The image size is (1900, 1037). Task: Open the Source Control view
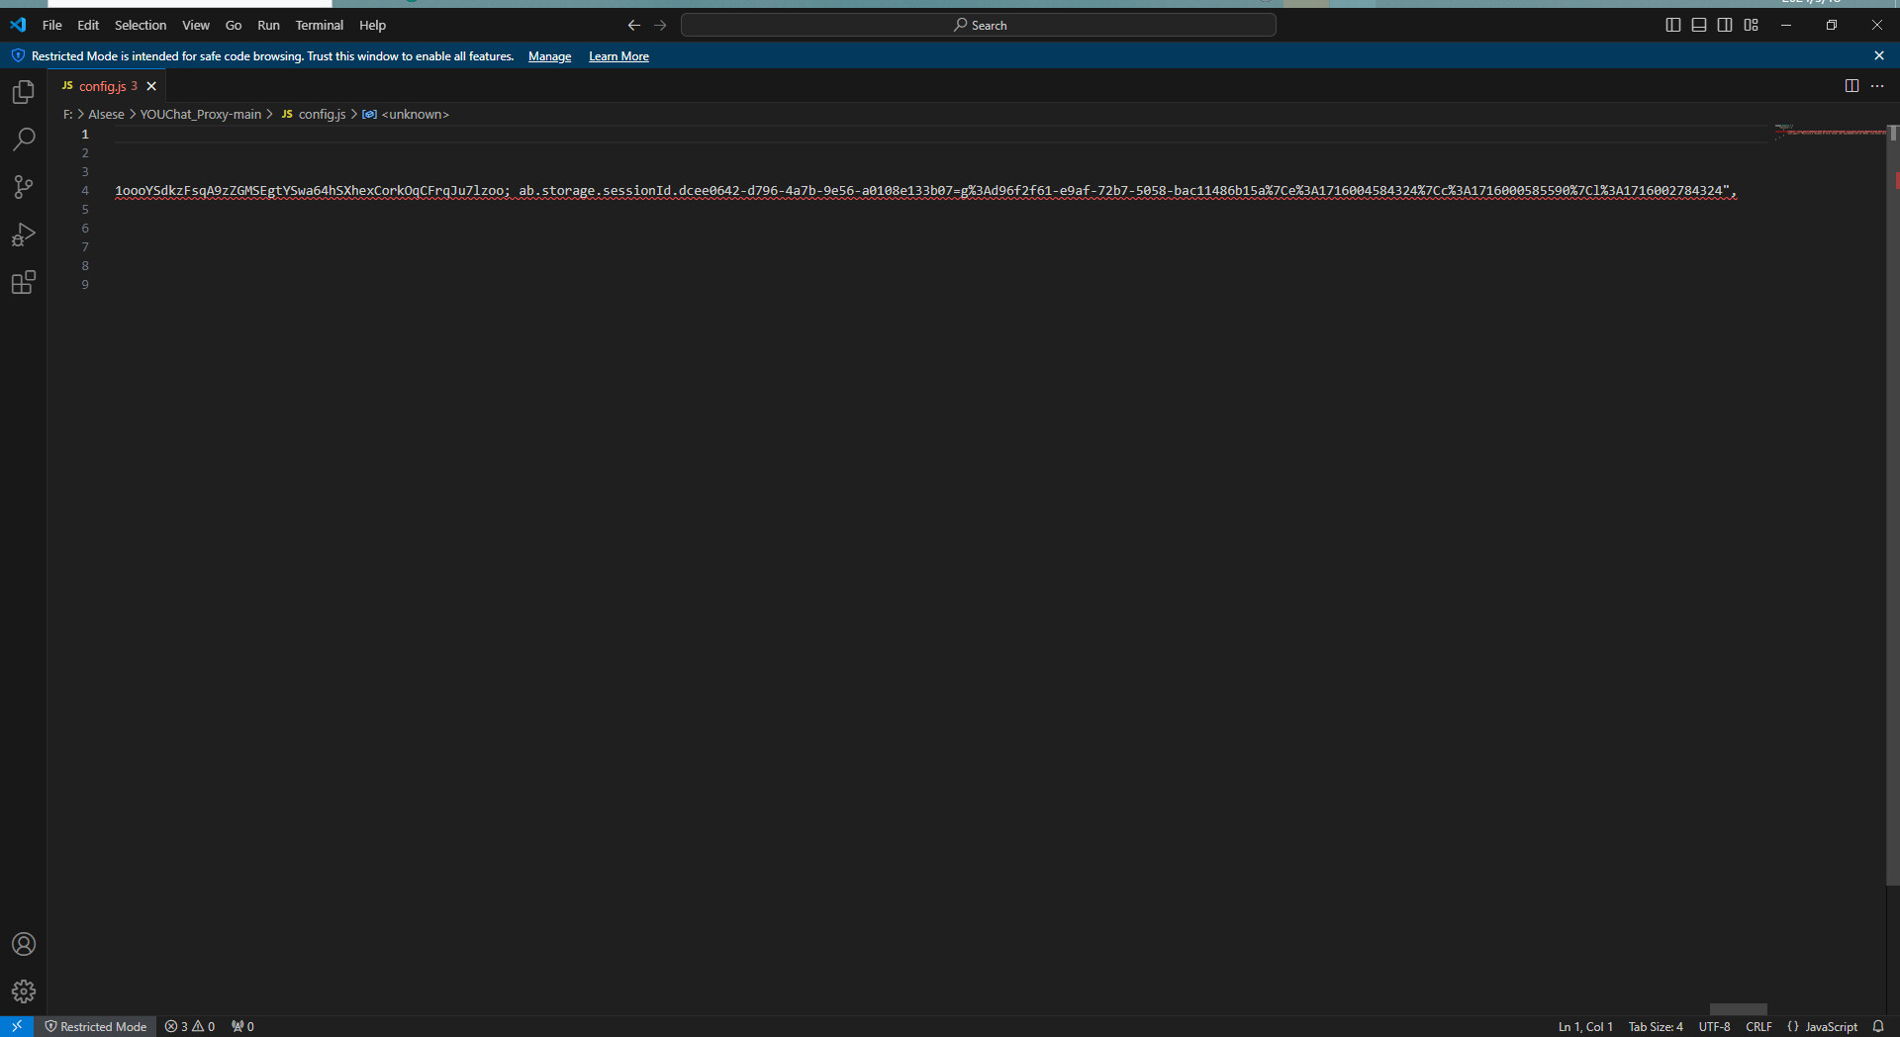coord(23,187)
